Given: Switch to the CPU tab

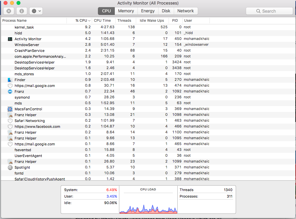Looking at the screenshot, I should tap(106, 11).
